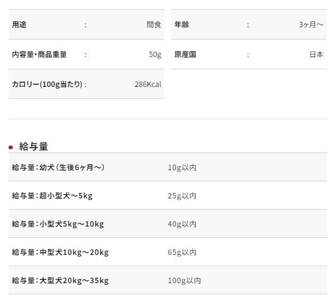Select the 年齢 label
331x297 pixels.
point(182,25)
